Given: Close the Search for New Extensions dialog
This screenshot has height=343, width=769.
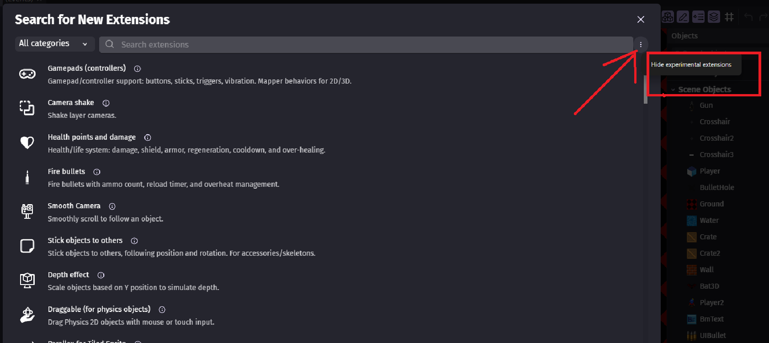Looking at the screenshot, I should (x=641, y=19).
